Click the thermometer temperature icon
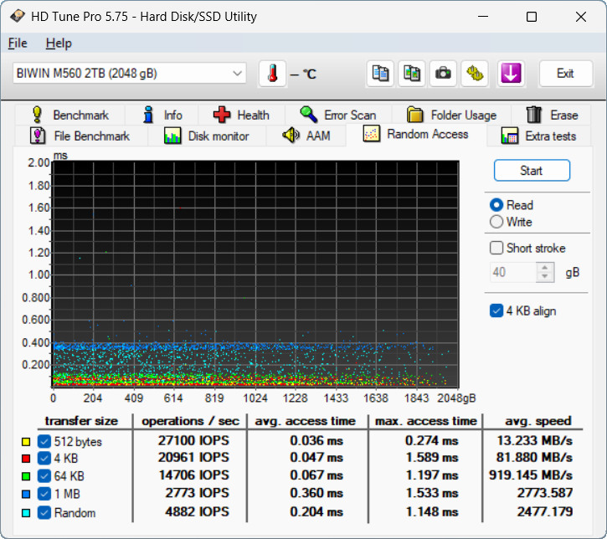607x539 pixels. click(x=273, y=73)
